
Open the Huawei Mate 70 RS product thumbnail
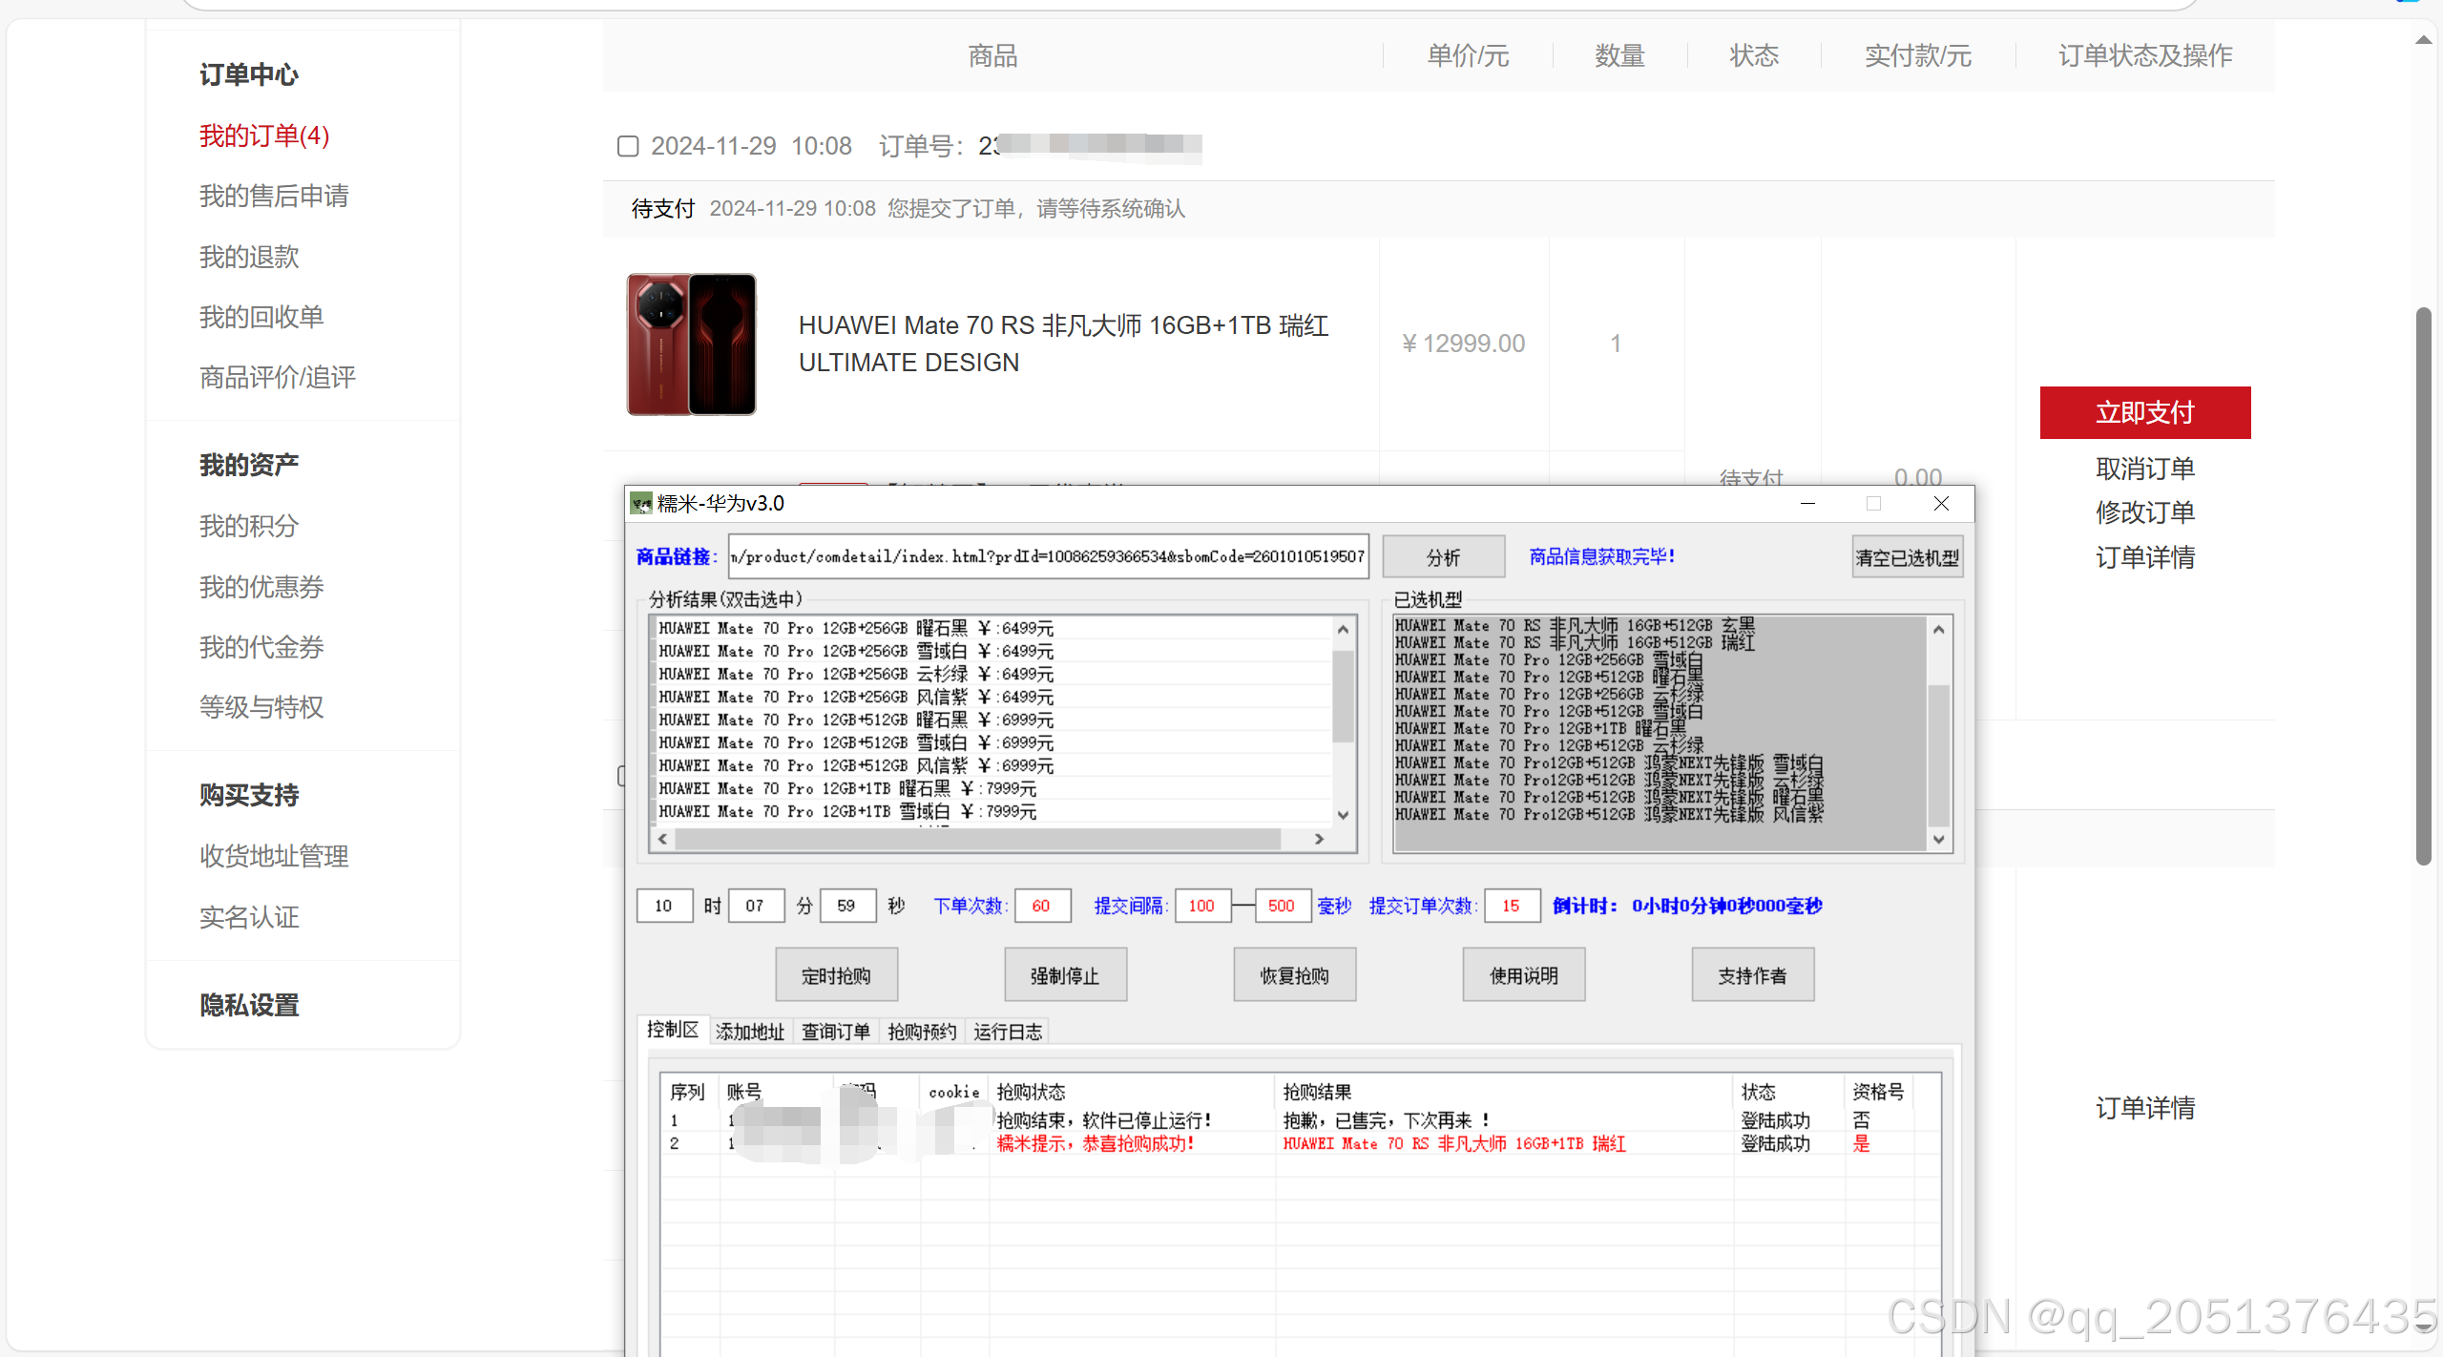coord(691,344)
